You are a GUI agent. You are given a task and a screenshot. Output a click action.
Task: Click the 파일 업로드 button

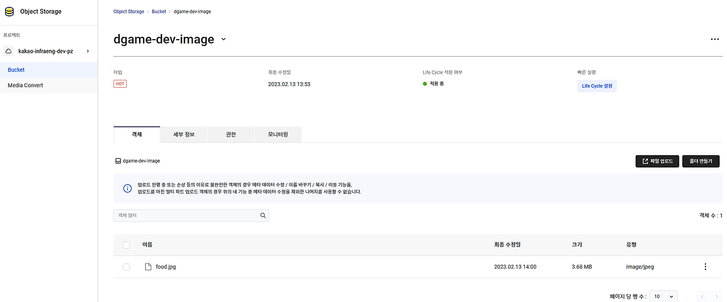click(657, 161)
